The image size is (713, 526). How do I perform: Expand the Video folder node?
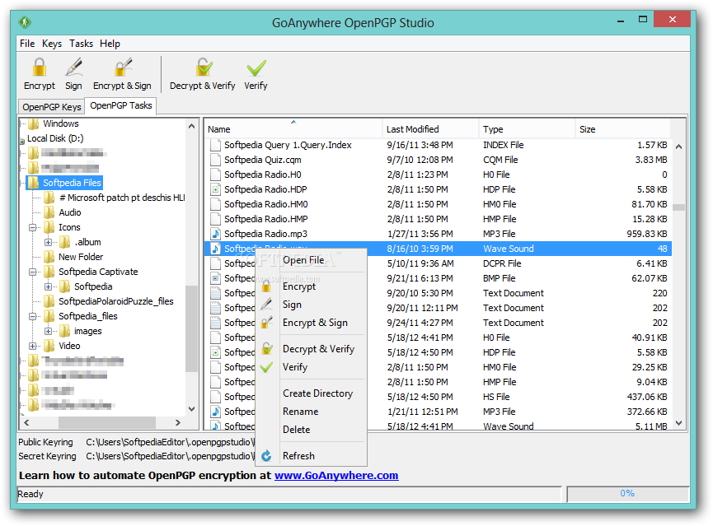click(33, 346)
